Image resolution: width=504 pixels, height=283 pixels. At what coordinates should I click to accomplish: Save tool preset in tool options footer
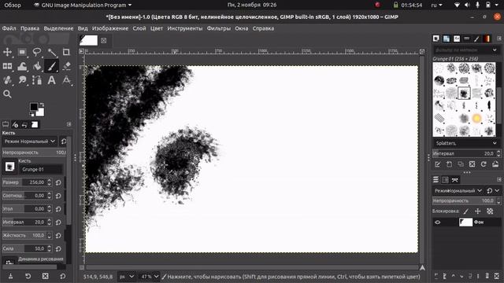(10, 276)
